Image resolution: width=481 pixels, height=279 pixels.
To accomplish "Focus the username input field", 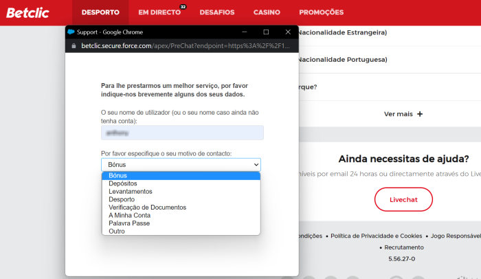I will click(182, 133).
